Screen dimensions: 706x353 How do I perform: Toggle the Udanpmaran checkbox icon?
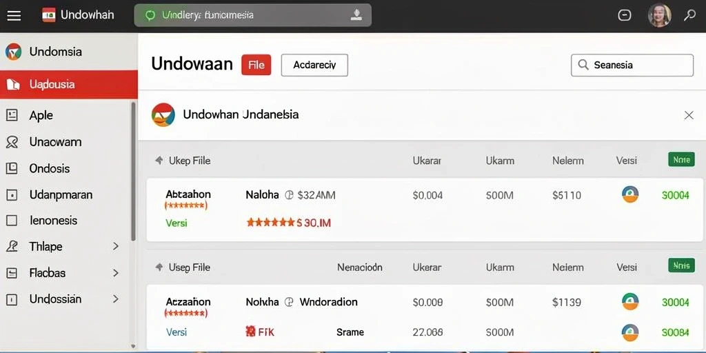tap(12, 195)
